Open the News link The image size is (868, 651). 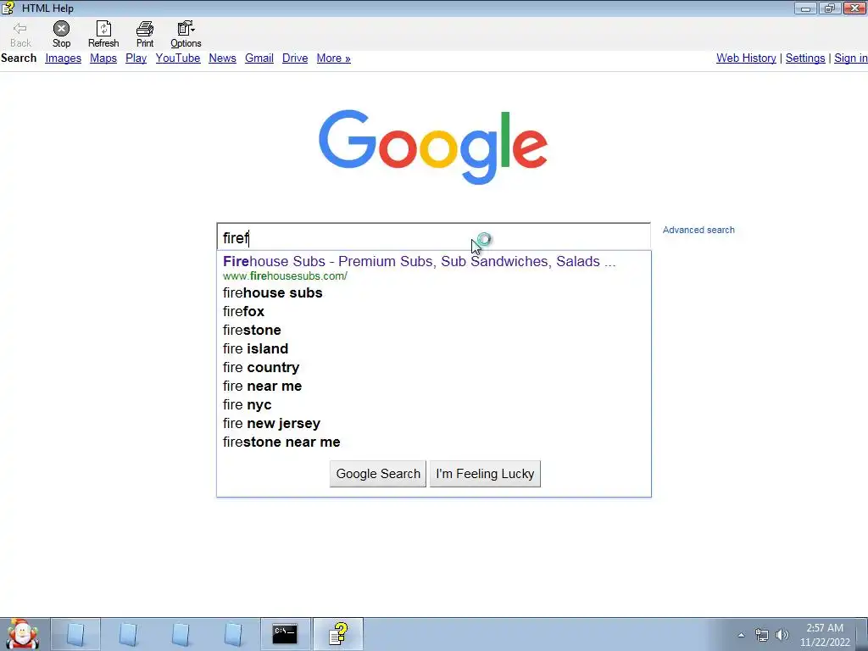pyautogui.click(x=222, y=58)
